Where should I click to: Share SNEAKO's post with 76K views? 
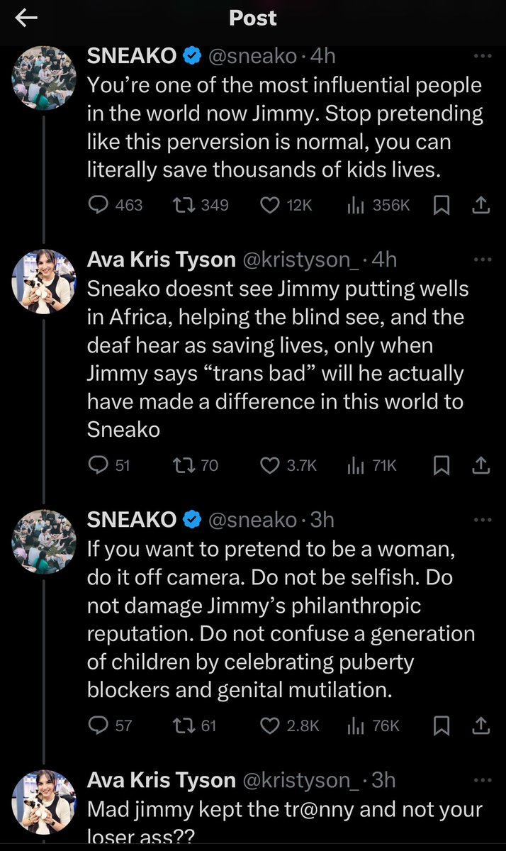(480, 725)
